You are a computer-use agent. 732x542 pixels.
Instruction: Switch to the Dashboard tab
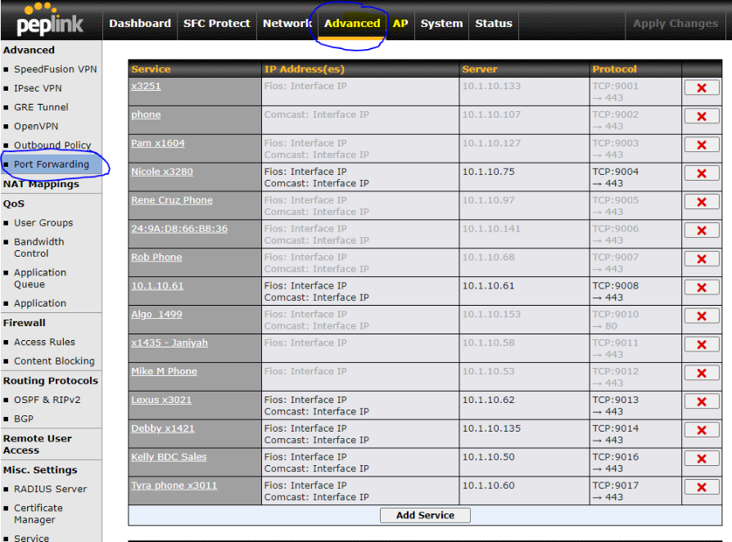tap(139, 24)
